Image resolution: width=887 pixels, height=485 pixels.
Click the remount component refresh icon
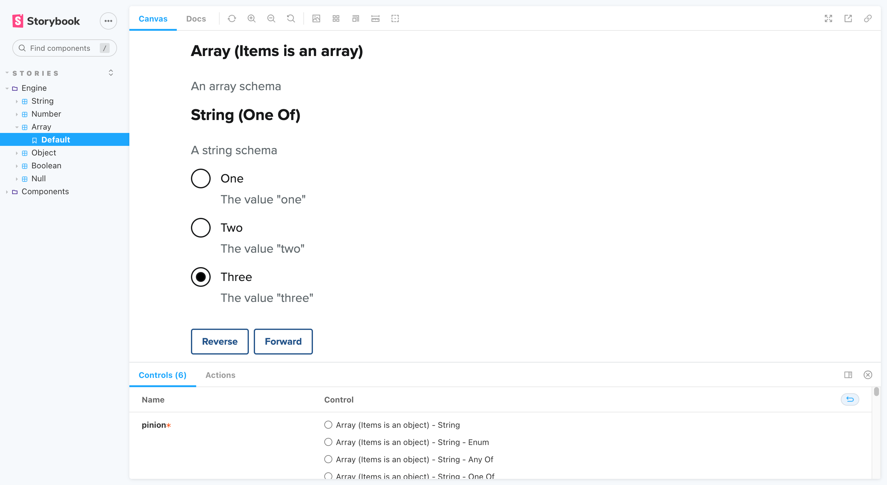tap(232, 18)
